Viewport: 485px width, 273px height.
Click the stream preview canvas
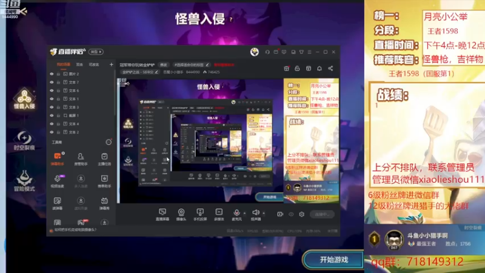[228, 141]
